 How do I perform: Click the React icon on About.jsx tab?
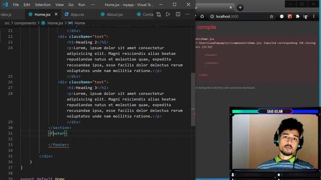(102, 14)
